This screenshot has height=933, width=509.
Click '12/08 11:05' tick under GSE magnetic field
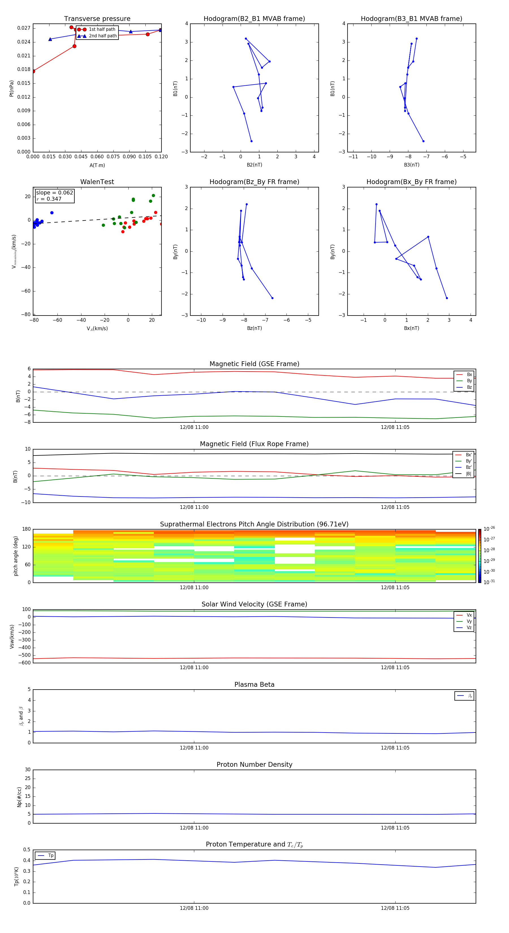[x=395, y=427]
